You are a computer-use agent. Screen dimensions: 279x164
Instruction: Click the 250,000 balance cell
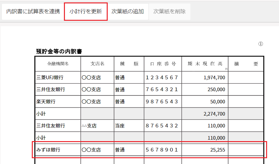(x=205, y=90)
